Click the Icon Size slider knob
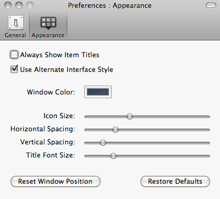The height and width of the screenshot is (199, 220). (129, 117)
